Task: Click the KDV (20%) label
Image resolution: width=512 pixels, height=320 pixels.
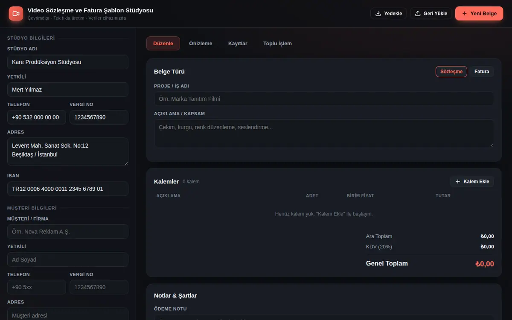Action: (x=379, y=247)
